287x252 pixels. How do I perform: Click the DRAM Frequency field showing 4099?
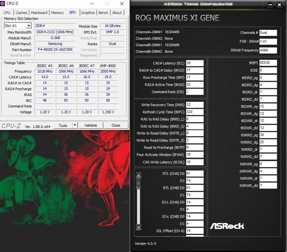click(268, 50)
